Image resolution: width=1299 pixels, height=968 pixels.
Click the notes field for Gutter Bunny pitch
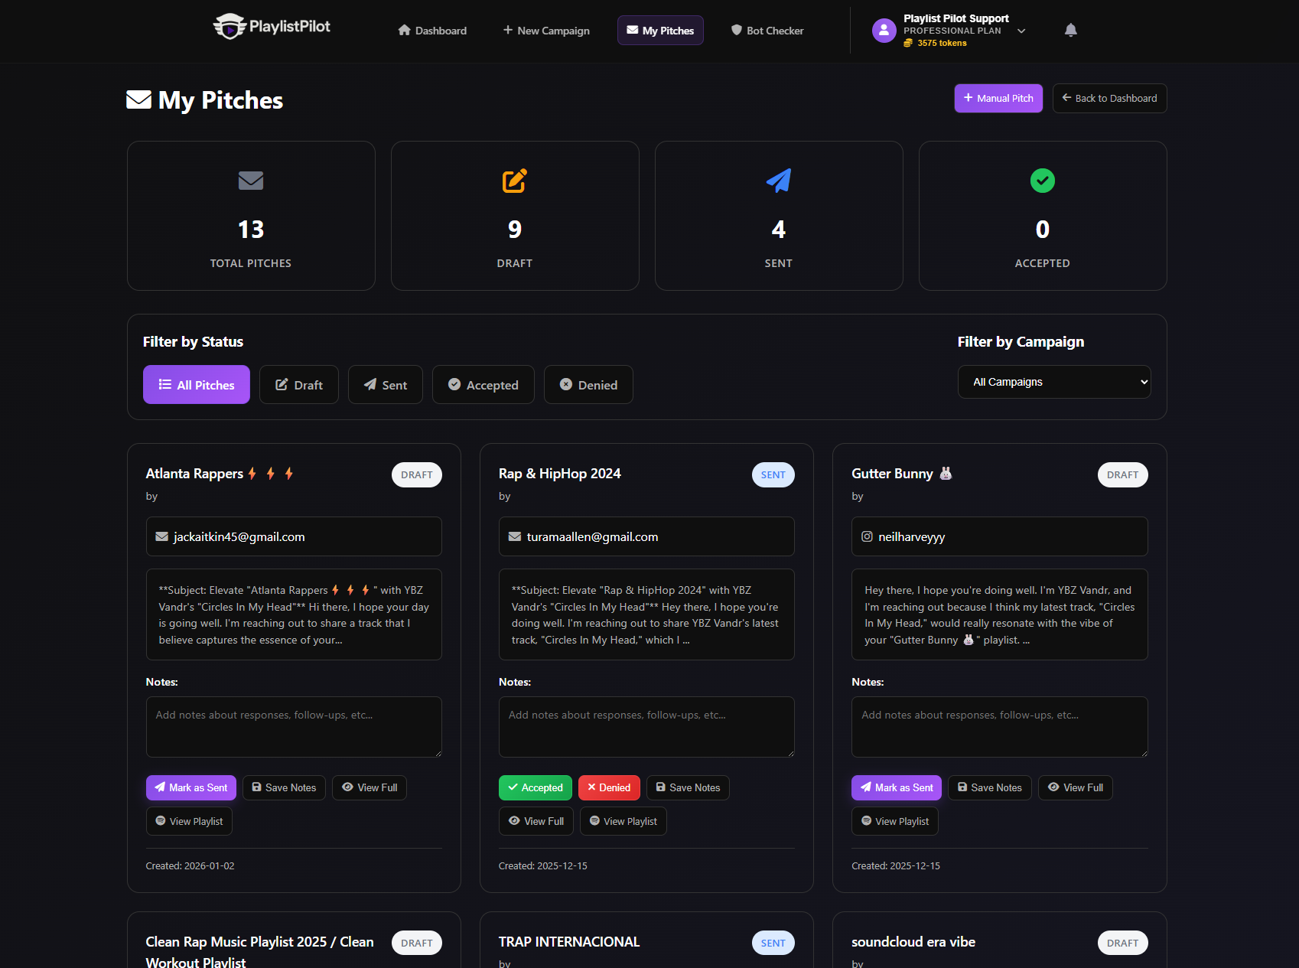click(x=999, y=727)
